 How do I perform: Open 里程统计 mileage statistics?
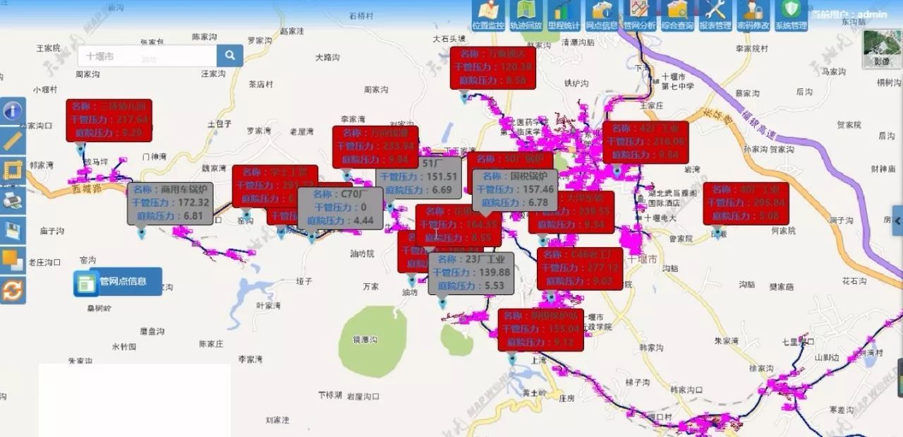pos(564,16)
